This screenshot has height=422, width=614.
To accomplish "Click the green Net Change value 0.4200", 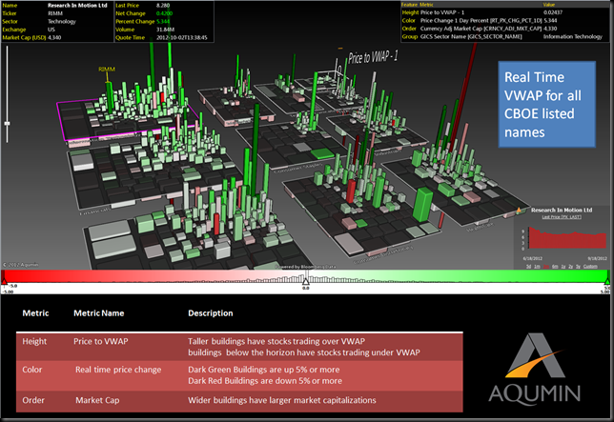I will 164,13.
